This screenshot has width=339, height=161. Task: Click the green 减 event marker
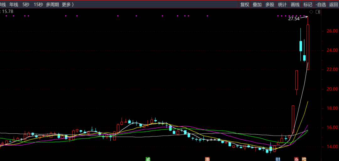148,159
